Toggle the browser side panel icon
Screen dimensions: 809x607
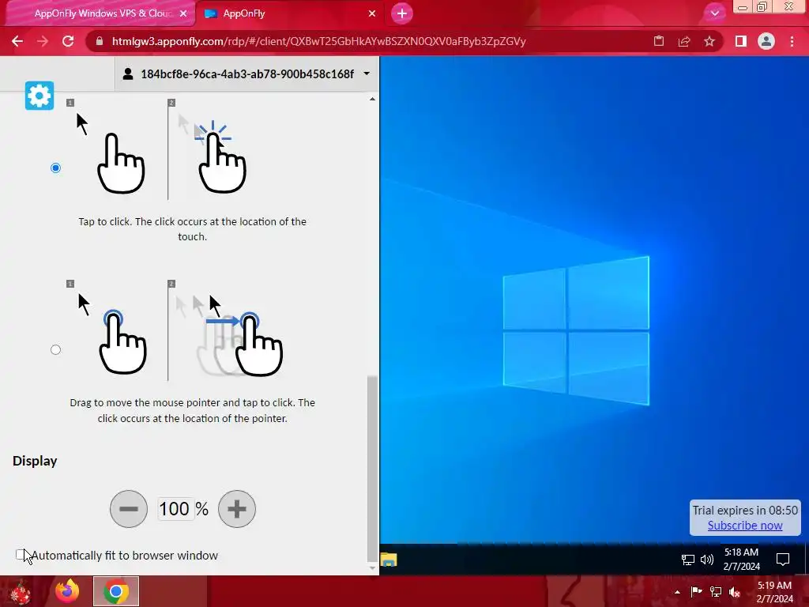pos(741,41)
